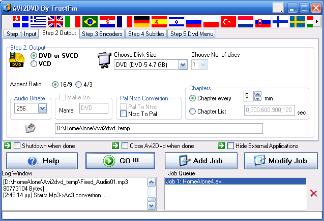
Task: Click the Add Job button
Action: coord(201,161)
